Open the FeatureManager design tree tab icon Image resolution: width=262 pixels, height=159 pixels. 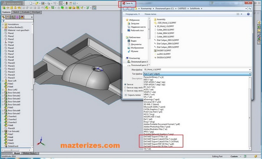3,17
